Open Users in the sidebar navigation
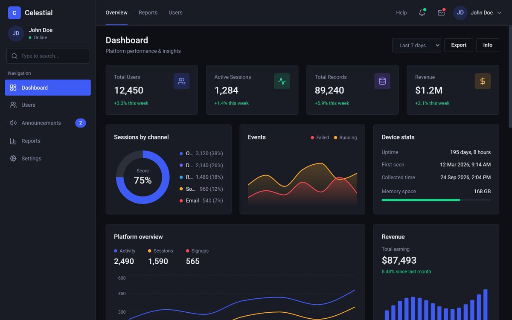 (48, 105)
